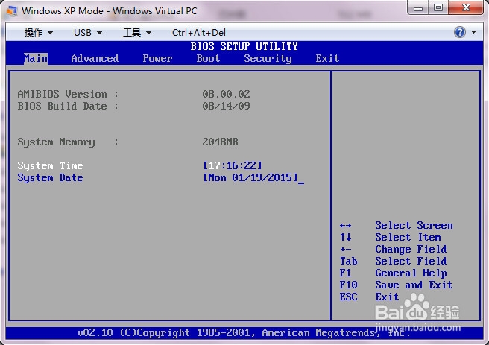This screenshot has height=345, width=489.
Task: Click the F10 key label in legend
Action: click(348, 285)
